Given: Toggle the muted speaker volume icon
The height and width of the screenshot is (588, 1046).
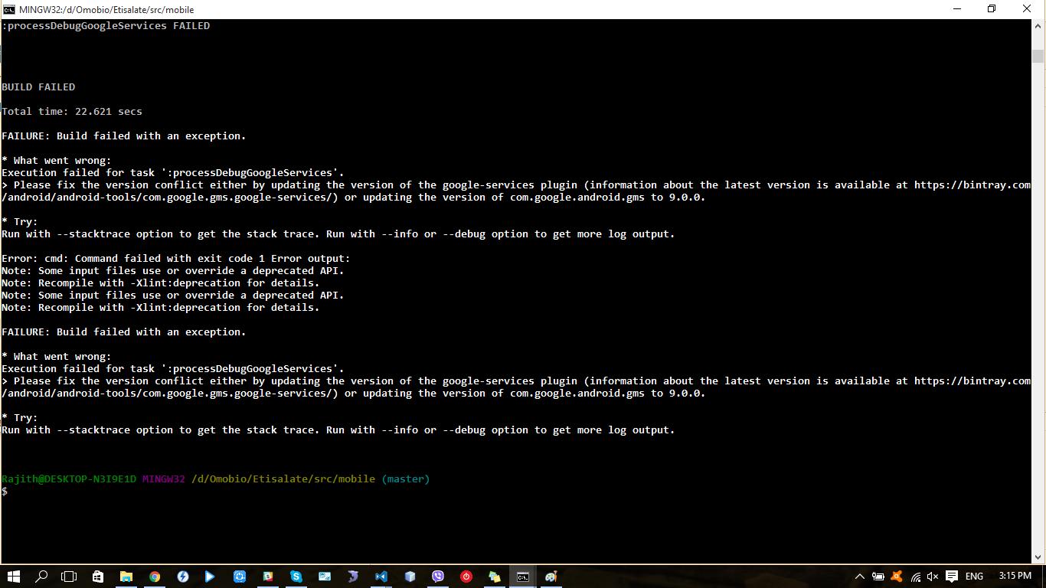Looking at the screenshot, I should click(x=933, y=577).
